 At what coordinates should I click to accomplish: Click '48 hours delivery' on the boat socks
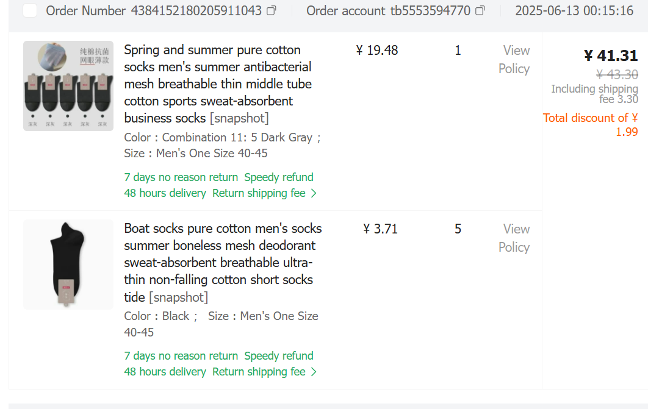(165, 372)
